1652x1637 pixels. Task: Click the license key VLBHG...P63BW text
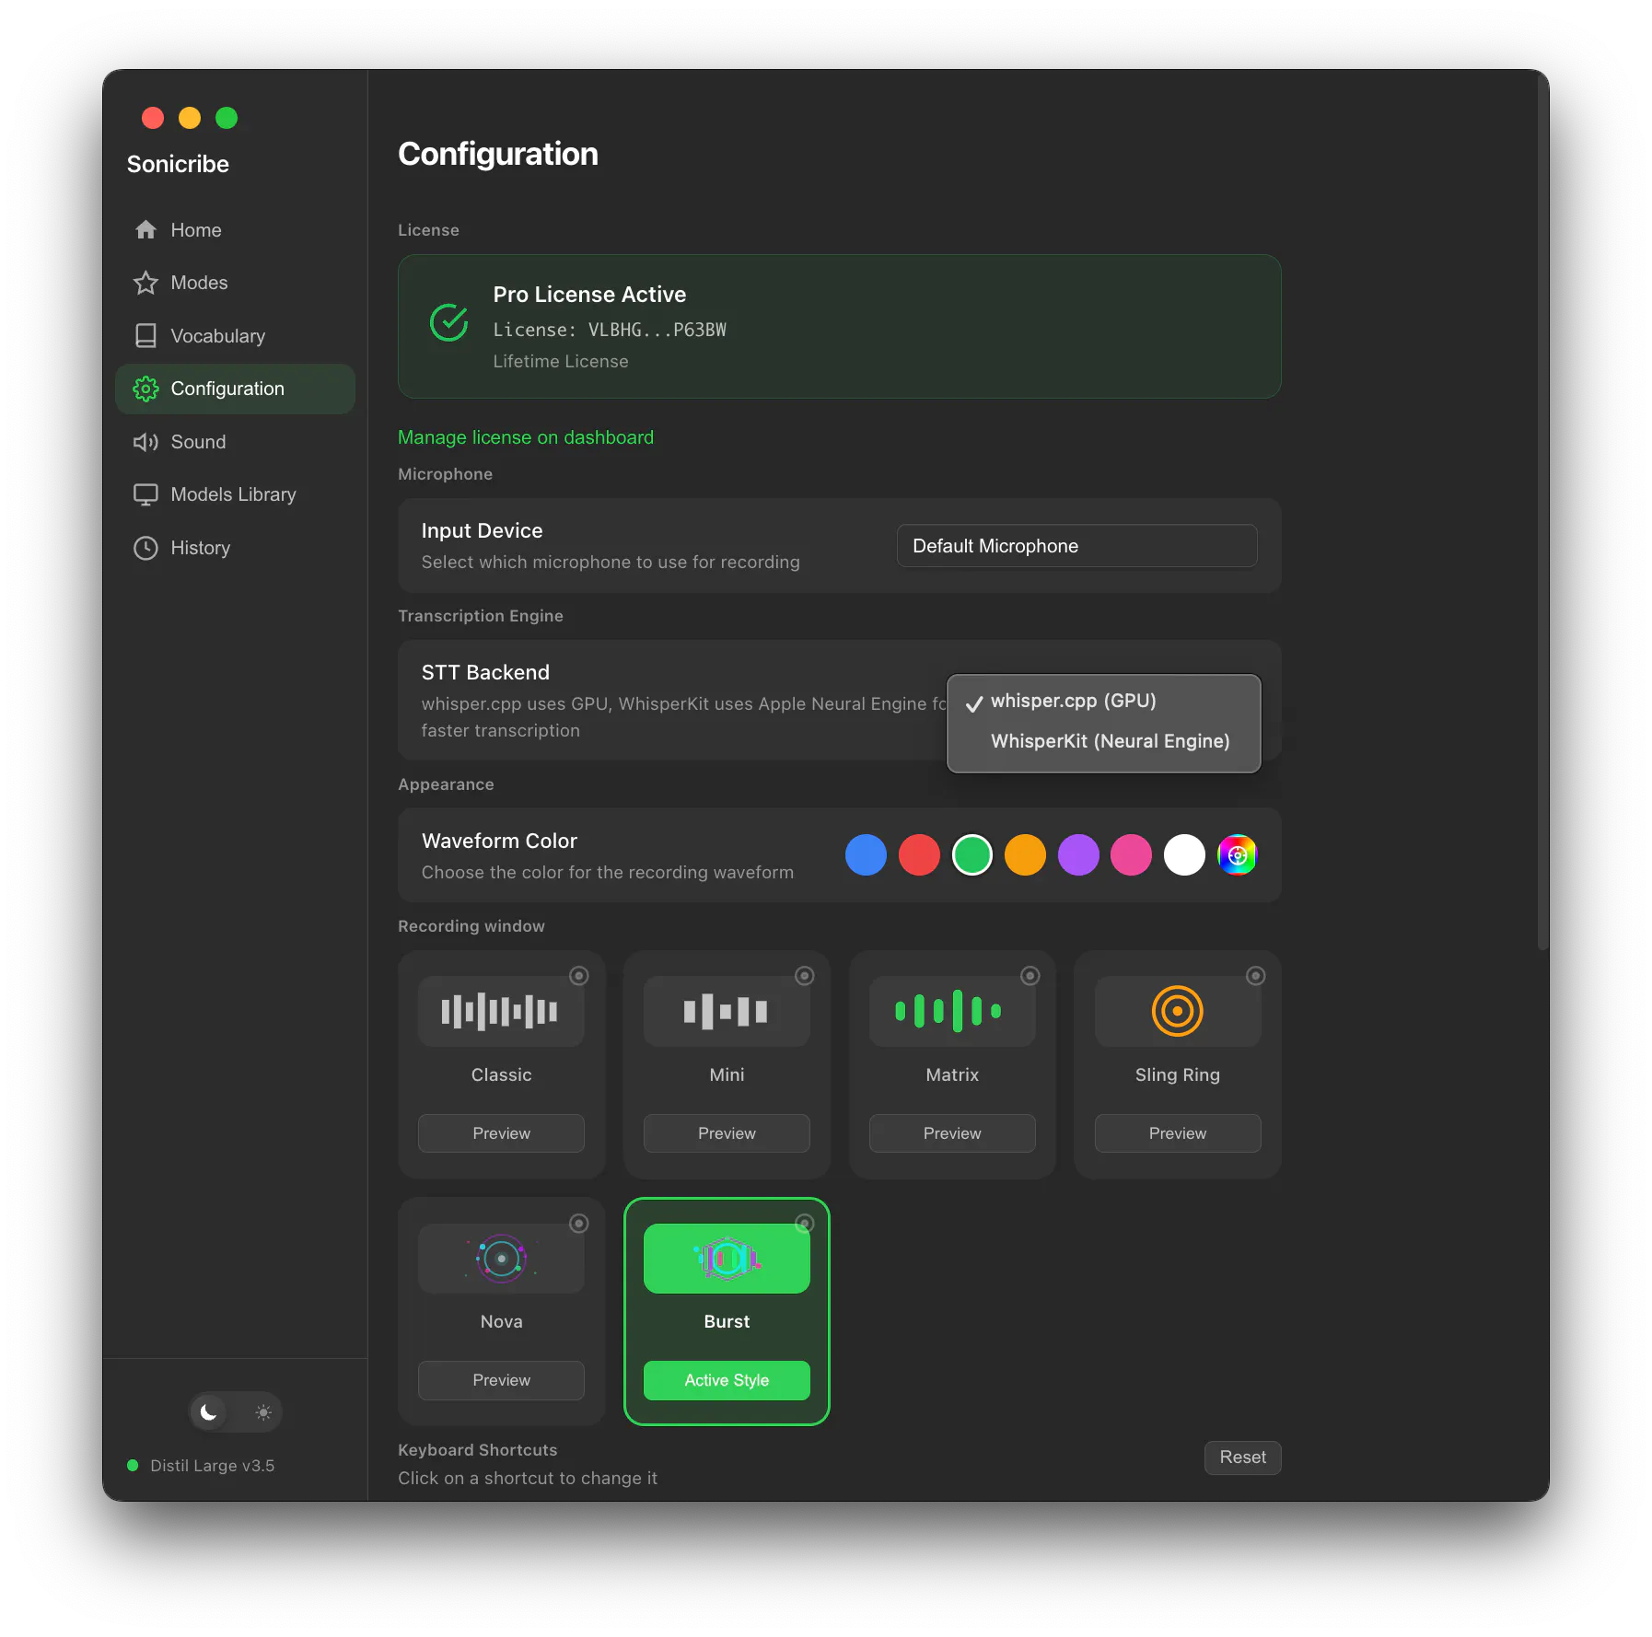[657, 330]
